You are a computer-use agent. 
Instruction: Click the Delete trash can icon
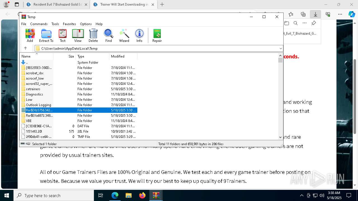point(93,36)
